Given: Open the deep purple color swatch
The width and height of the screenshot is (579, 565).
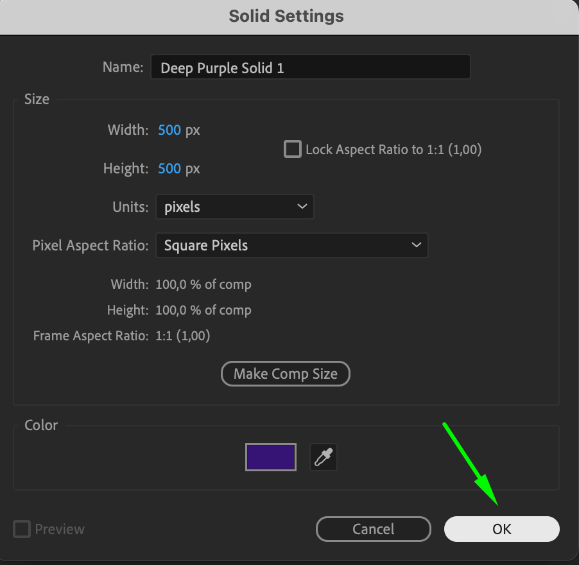Looking at the screenshot, I should click(270, 457).
